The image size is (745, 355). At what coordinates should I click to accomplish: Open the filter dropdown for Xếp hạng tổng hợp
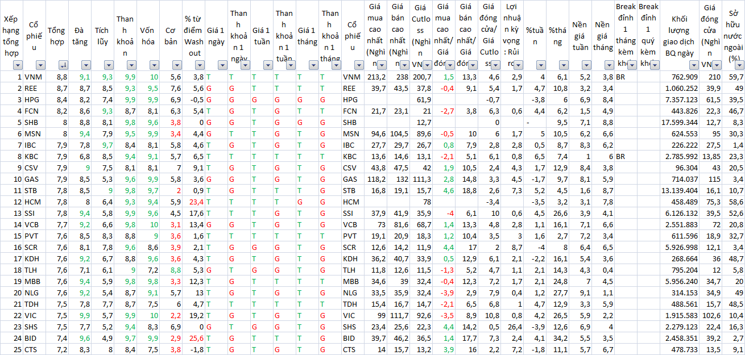(x=17, y=65)
